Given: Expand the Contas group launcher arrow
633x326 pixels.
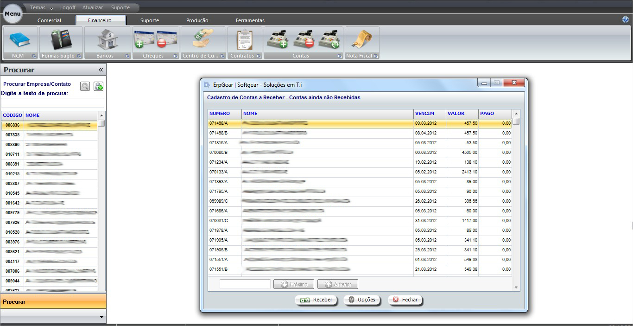Looking at the screenshot, I should [340, 56].
